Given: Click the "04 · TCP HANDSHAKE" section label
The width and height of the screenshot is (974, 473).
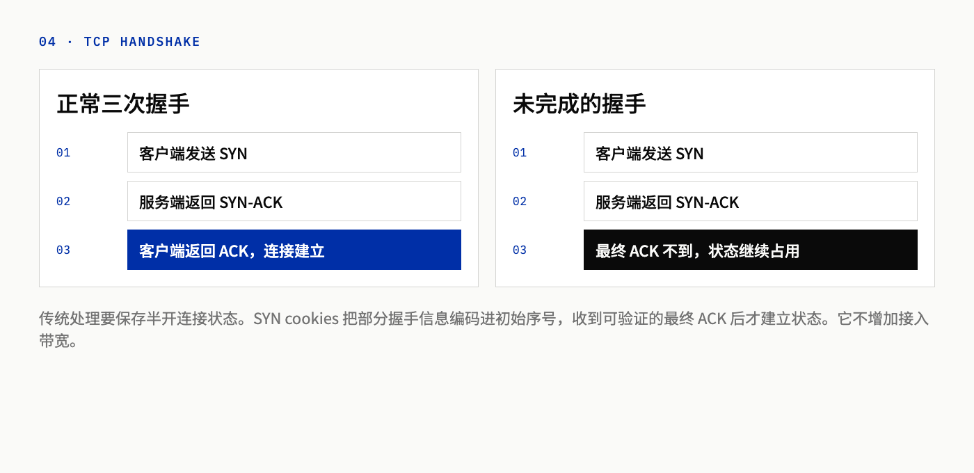Looking at the screenshot, I should point(120,42).
